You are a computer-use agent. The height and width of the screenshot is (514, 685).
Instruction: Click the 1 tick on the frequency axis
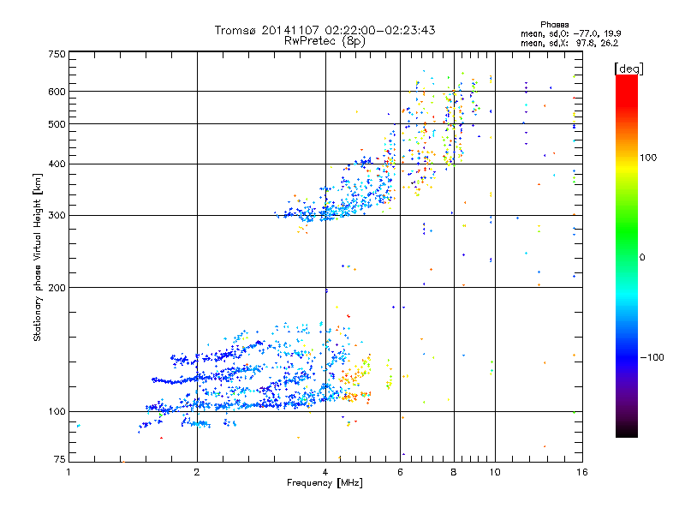[x=68, y=472]
